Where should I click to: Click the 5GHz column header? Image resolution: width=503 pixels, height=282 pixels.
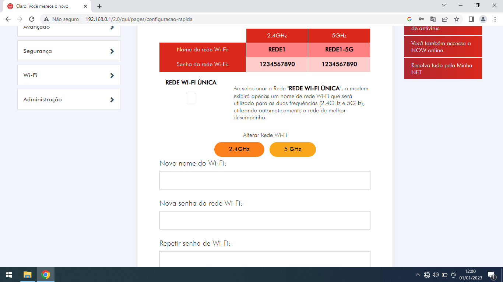tap(339, 36)
